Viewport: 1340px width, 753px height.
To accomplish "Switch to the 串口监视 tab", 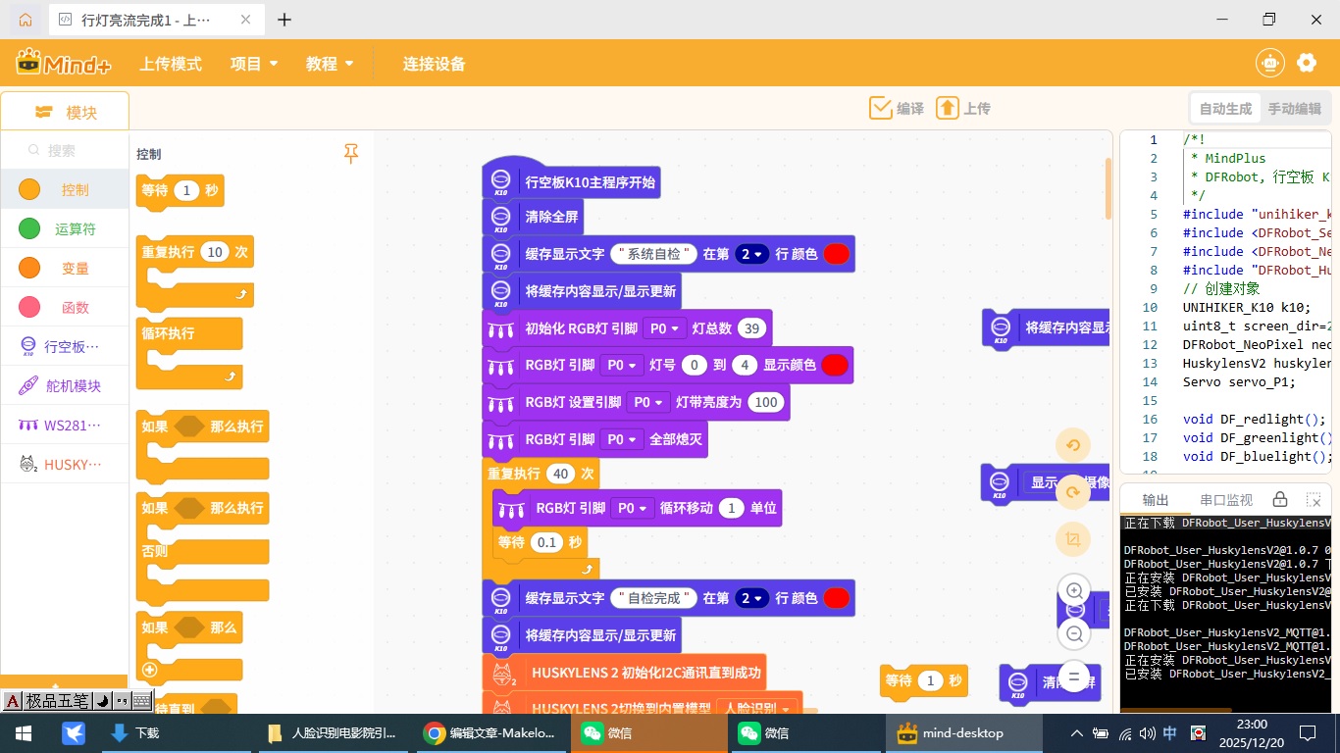I will tap(1226, 500).
